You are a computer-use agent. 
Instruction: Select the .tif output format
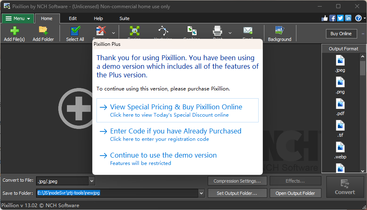340,129
